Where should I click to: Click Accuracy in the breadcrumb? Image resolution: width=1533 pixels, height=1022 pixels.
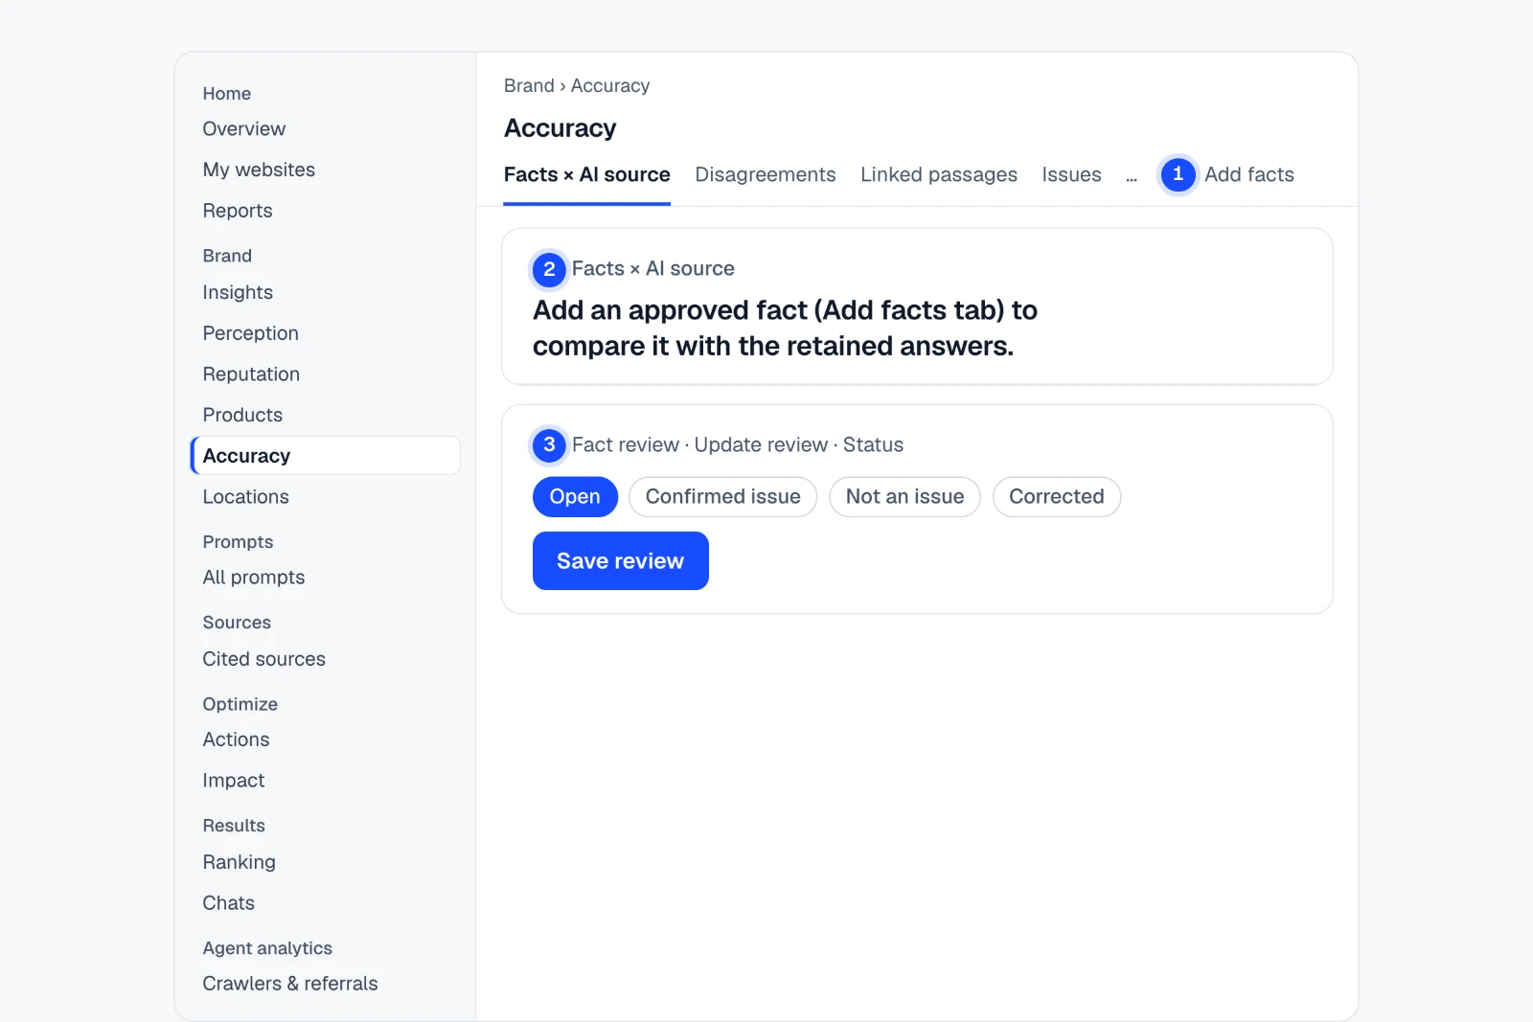pos(610,86)
